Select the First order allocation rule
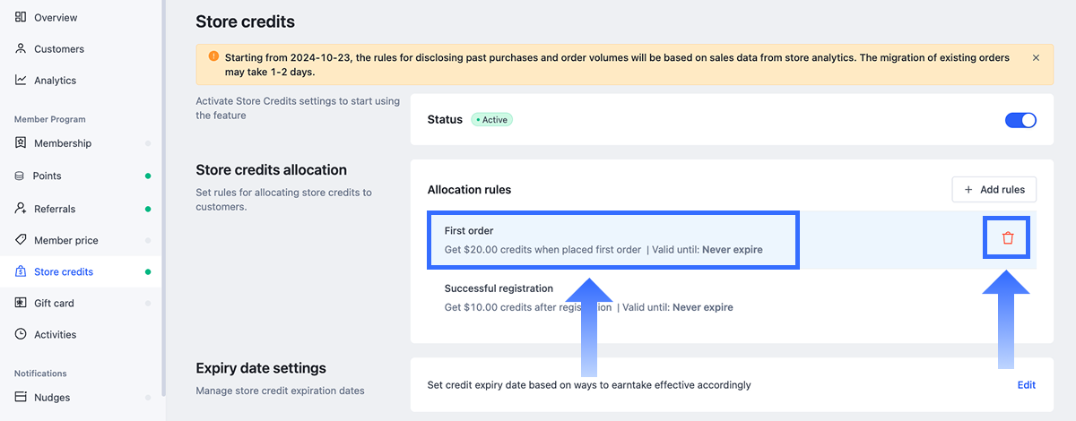 coord(613,240)
